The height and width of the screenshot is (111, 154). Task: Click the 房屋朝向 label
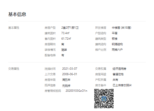(x=50, y=44)
